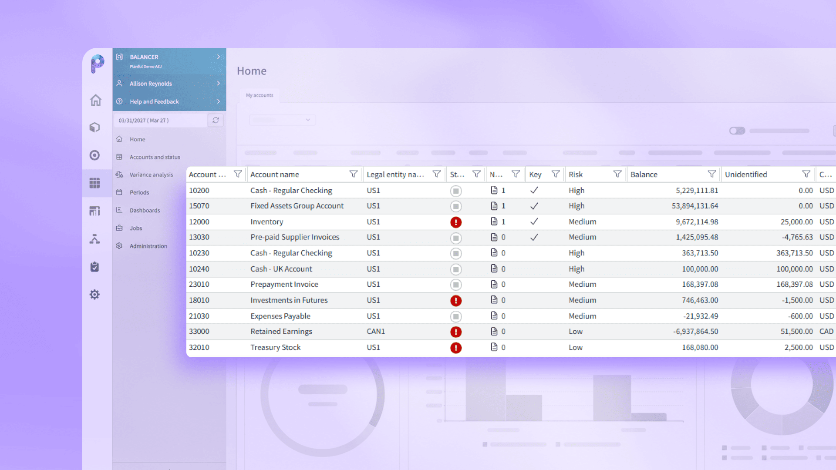Filter the Key column

tap(556, 174)
